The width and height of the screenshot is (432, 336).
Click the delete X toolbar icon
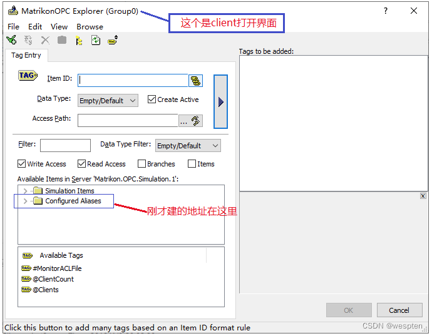tap(45, 41)
